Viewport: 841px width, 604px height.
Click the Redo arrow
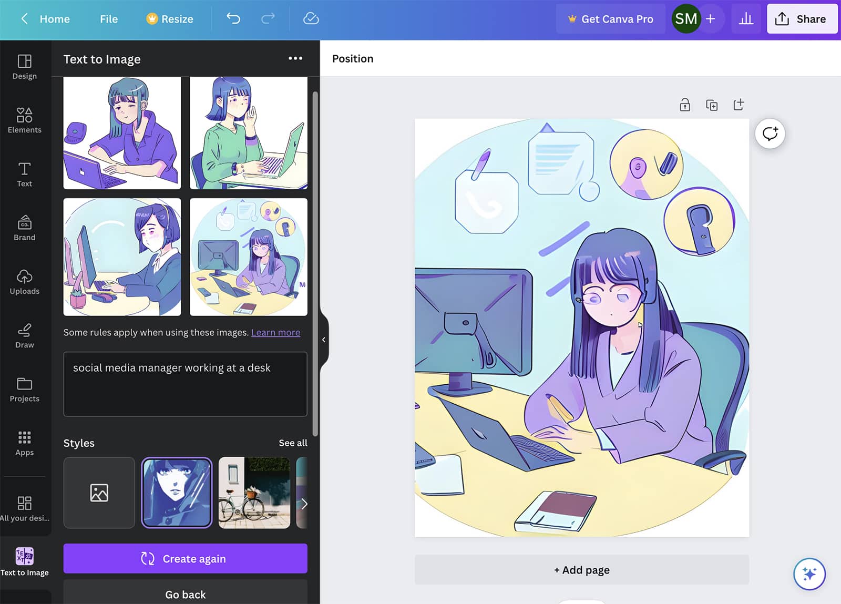point(268,19)
